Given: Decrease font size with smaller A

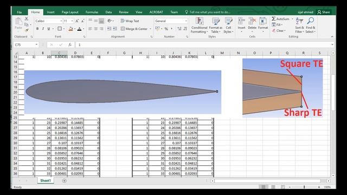Looking at the screenshot, I should click(82, 21).
